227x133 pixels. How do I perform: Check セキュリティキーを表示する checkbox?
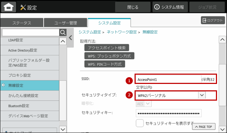140,123
